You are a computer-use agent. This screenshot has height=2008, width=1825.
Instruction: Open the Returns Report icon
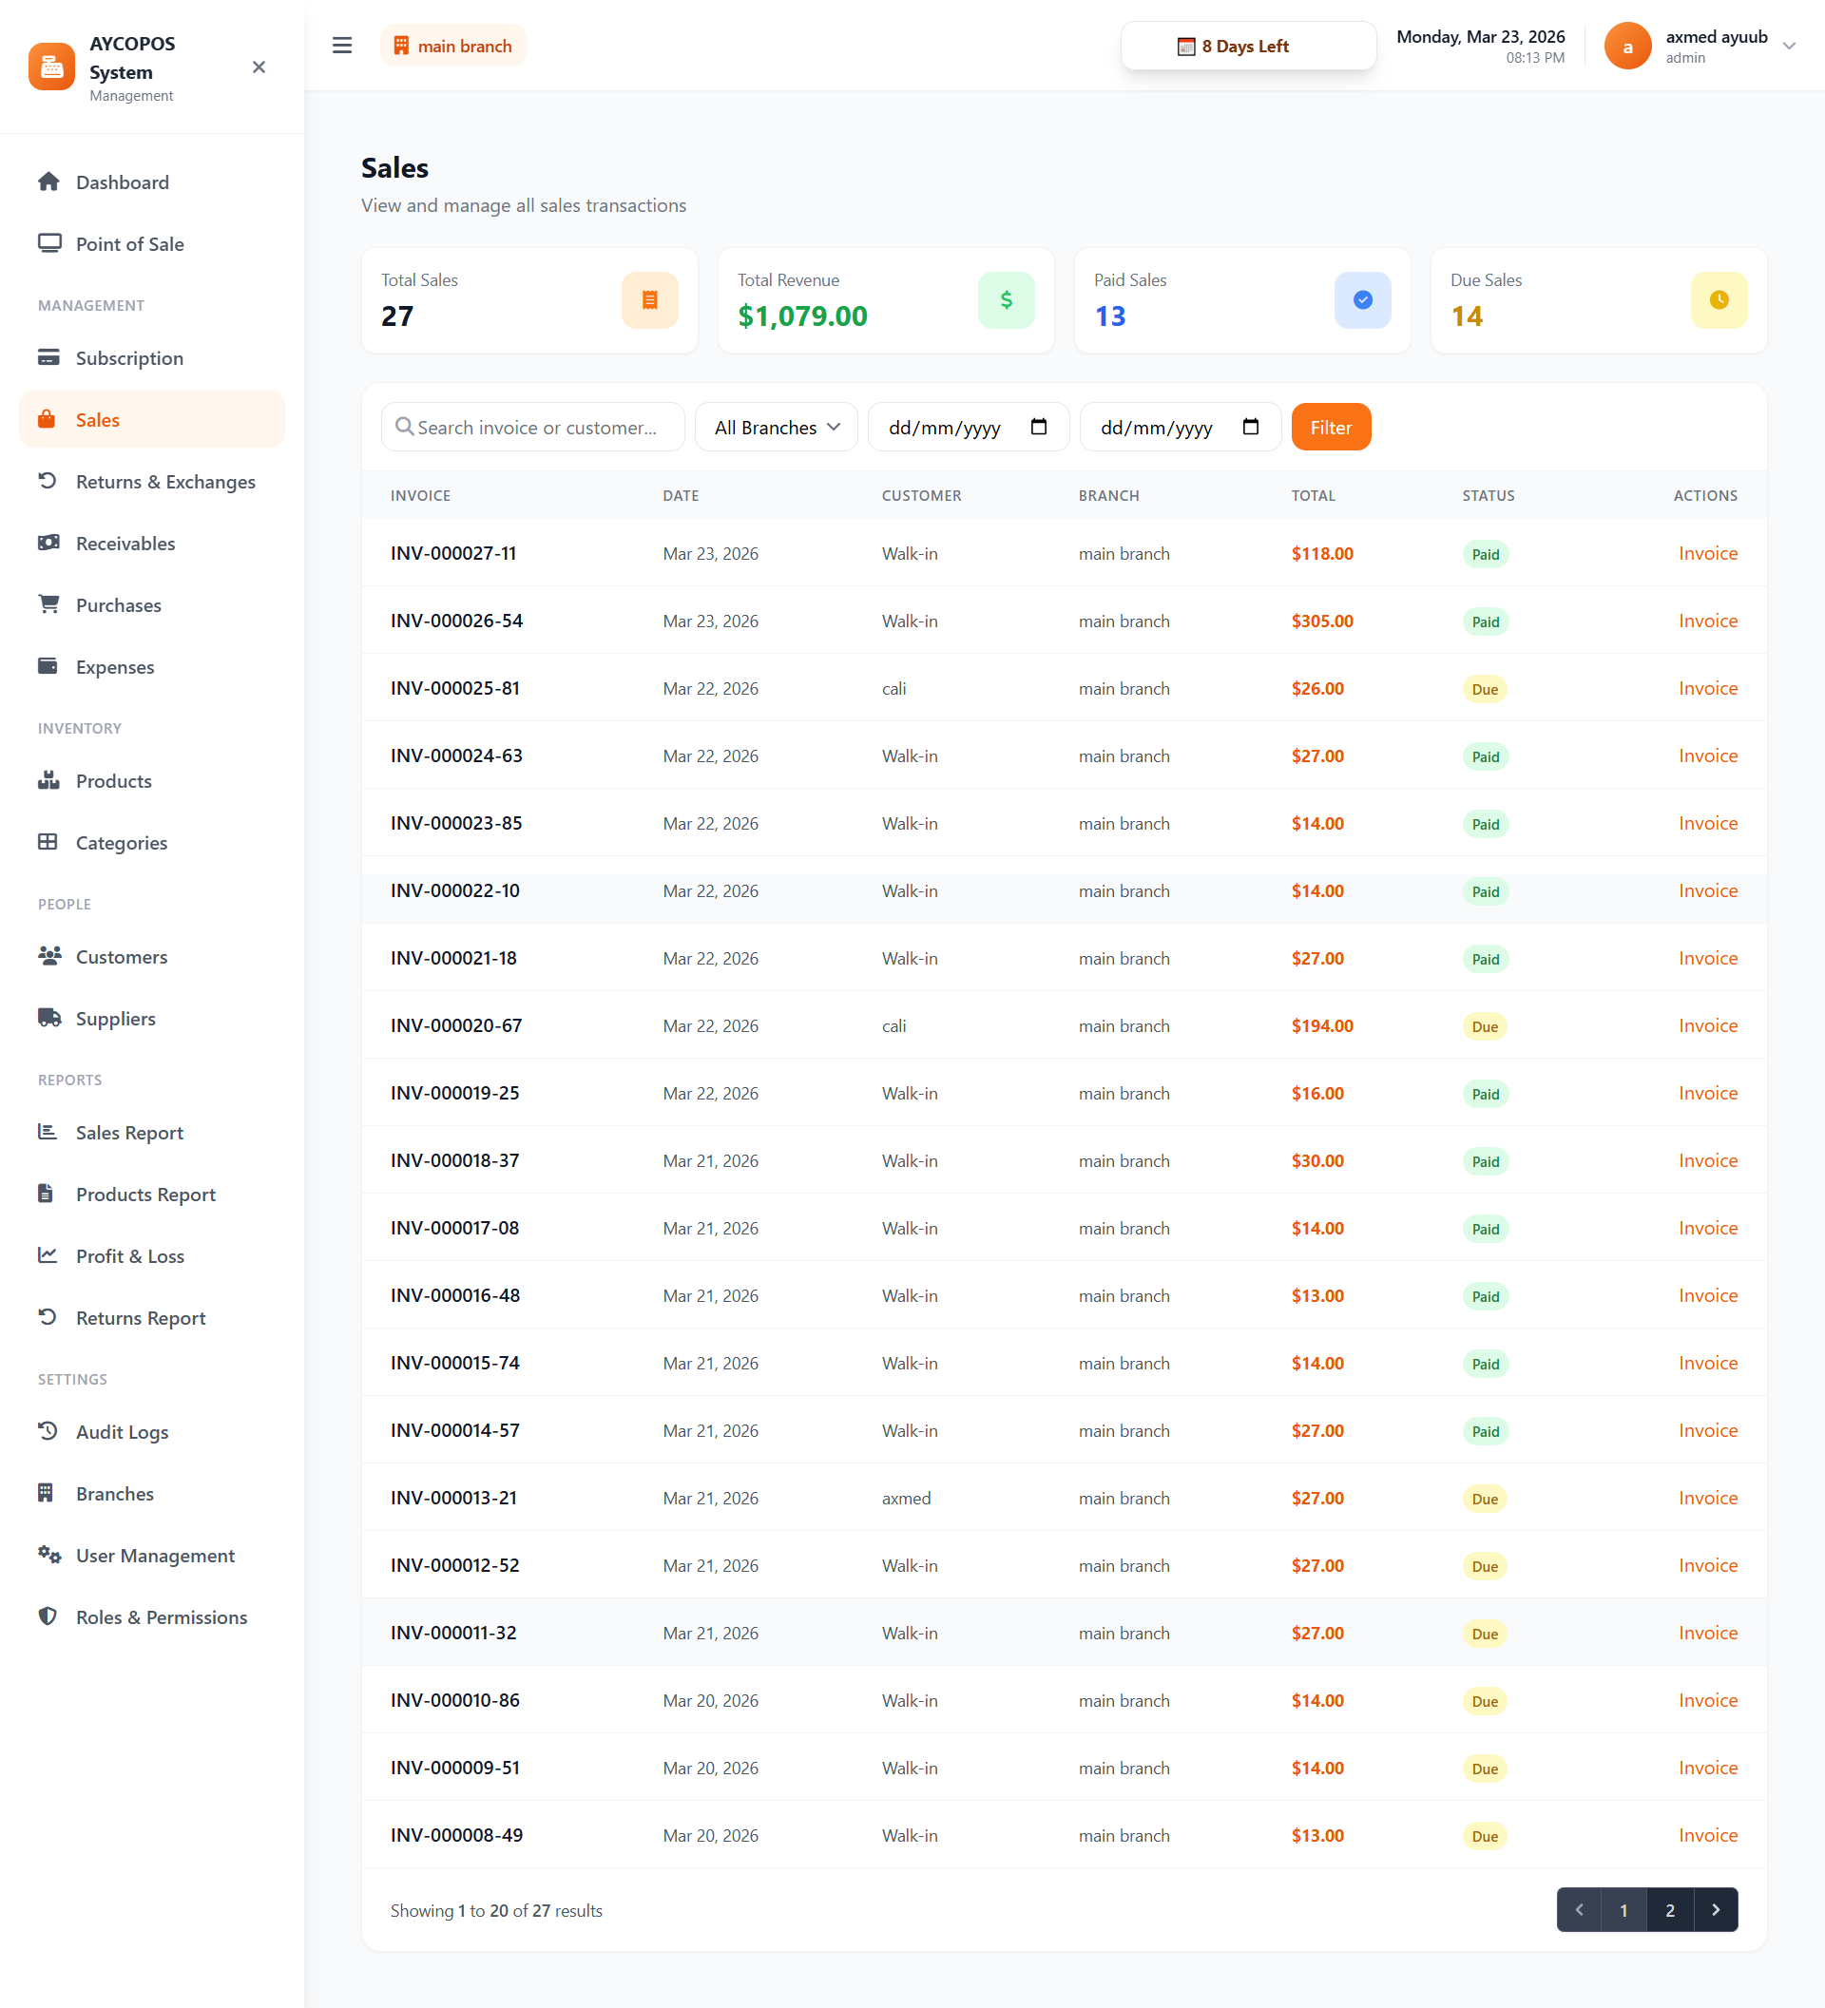click(47, 1316)
